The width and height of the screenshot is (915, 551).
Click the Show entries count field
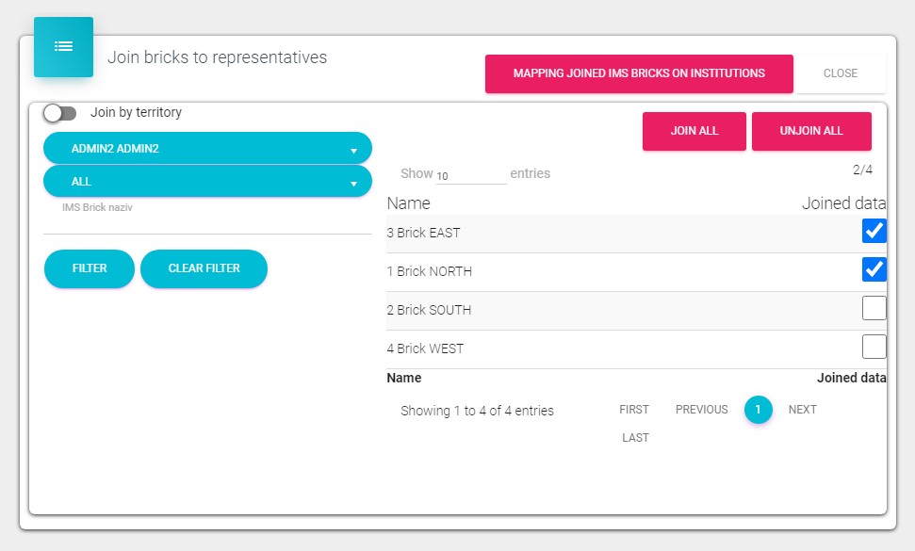click(470, 175)
